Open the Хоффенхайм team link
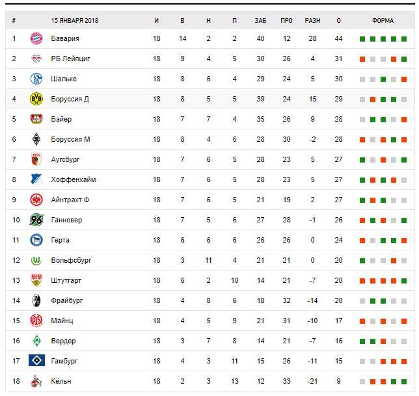Viewport: 419px width, 396px height. coord(74,180)
